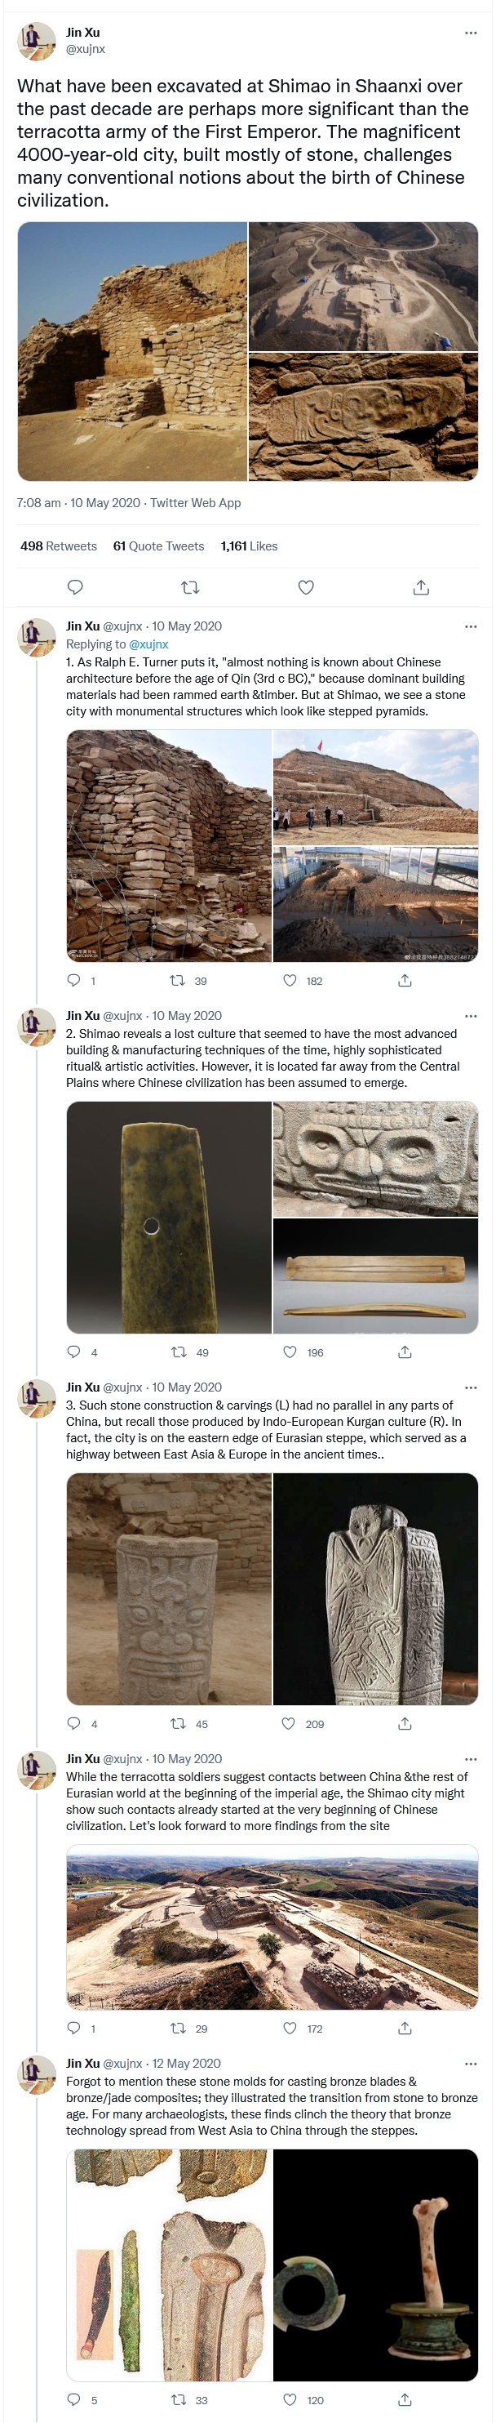496x2423 pixels.
Task: Share the stone molds tweet
Action: [x=405, y=2399]
